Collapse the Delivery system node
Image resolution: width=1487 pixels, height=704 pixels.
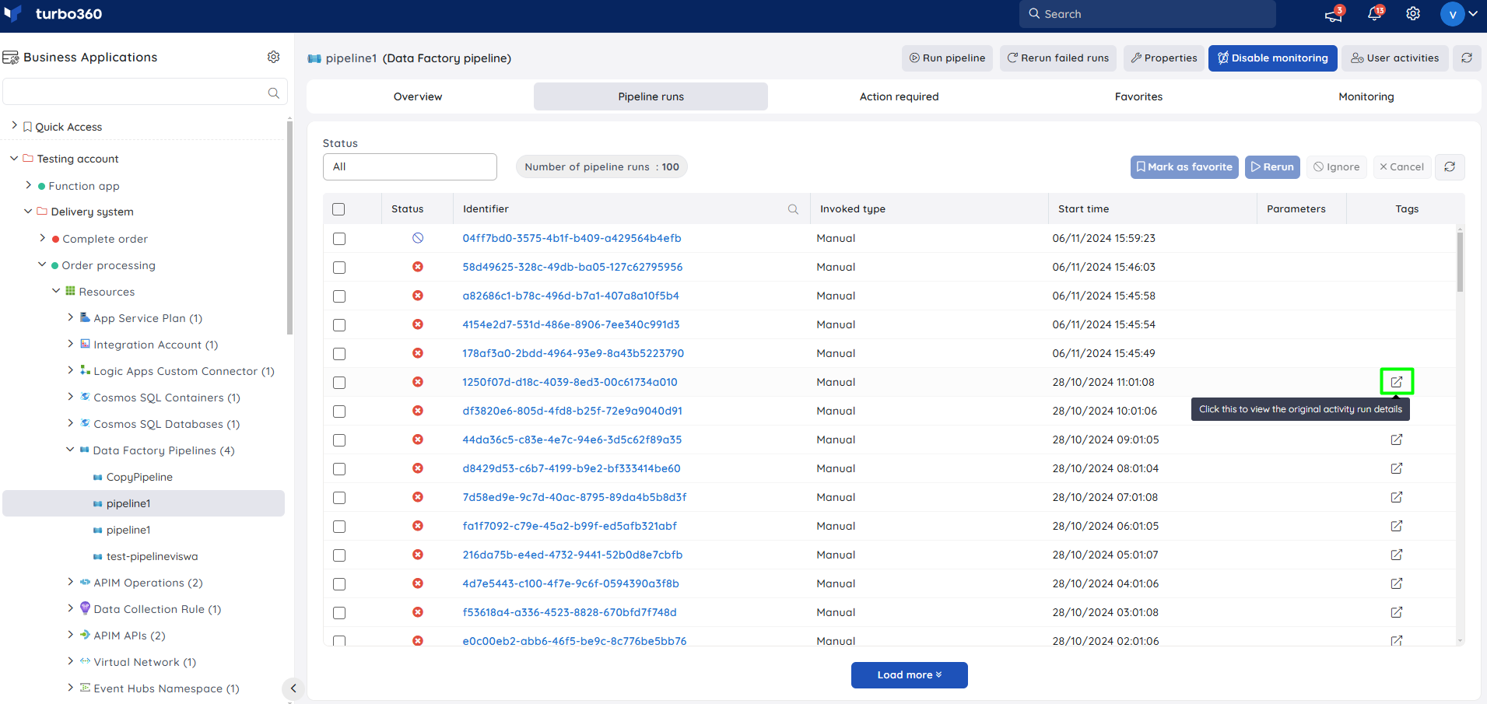28,211
